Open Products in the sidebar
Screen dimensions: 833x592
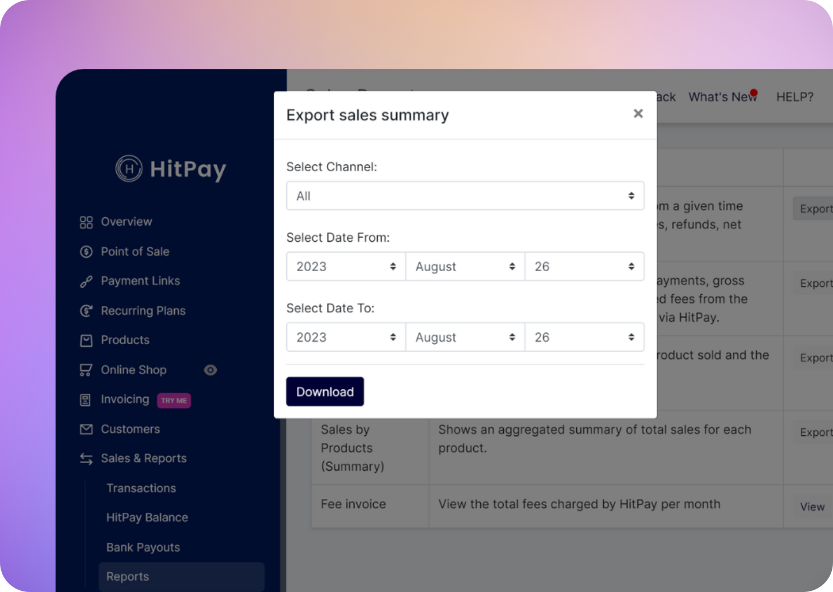[125, 340]
